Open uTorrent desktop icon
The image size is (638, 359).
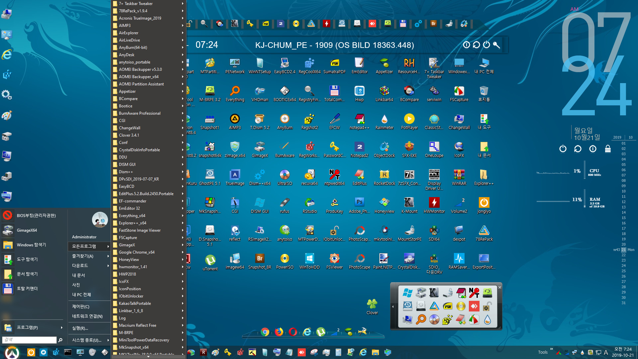pyautogui.click(x=210, y=263)
